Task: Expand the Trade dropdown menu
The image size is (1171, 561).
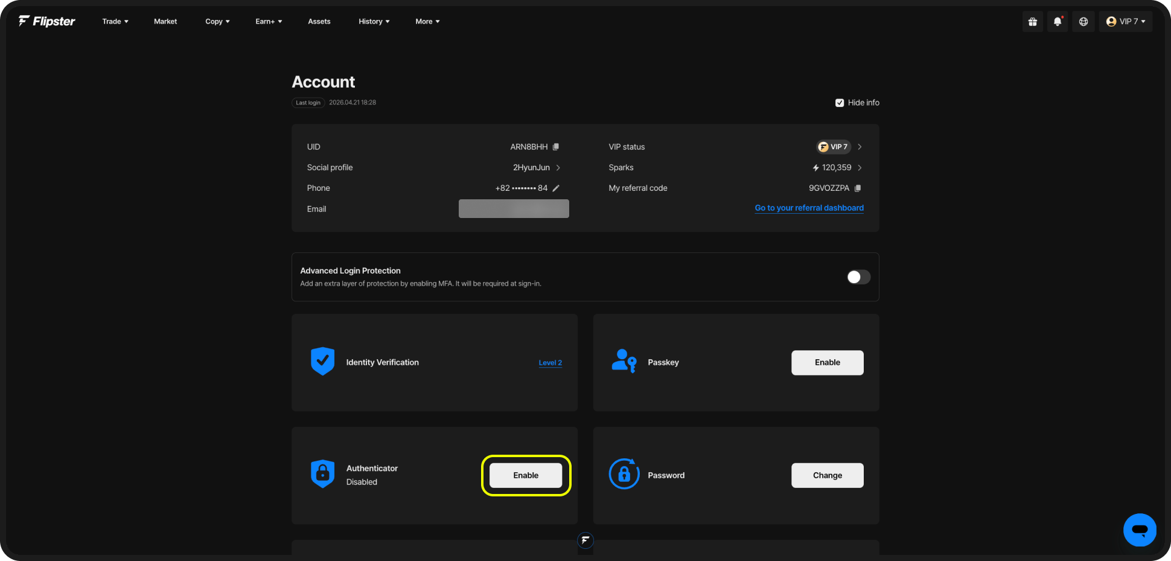Action: coord(115,21)
